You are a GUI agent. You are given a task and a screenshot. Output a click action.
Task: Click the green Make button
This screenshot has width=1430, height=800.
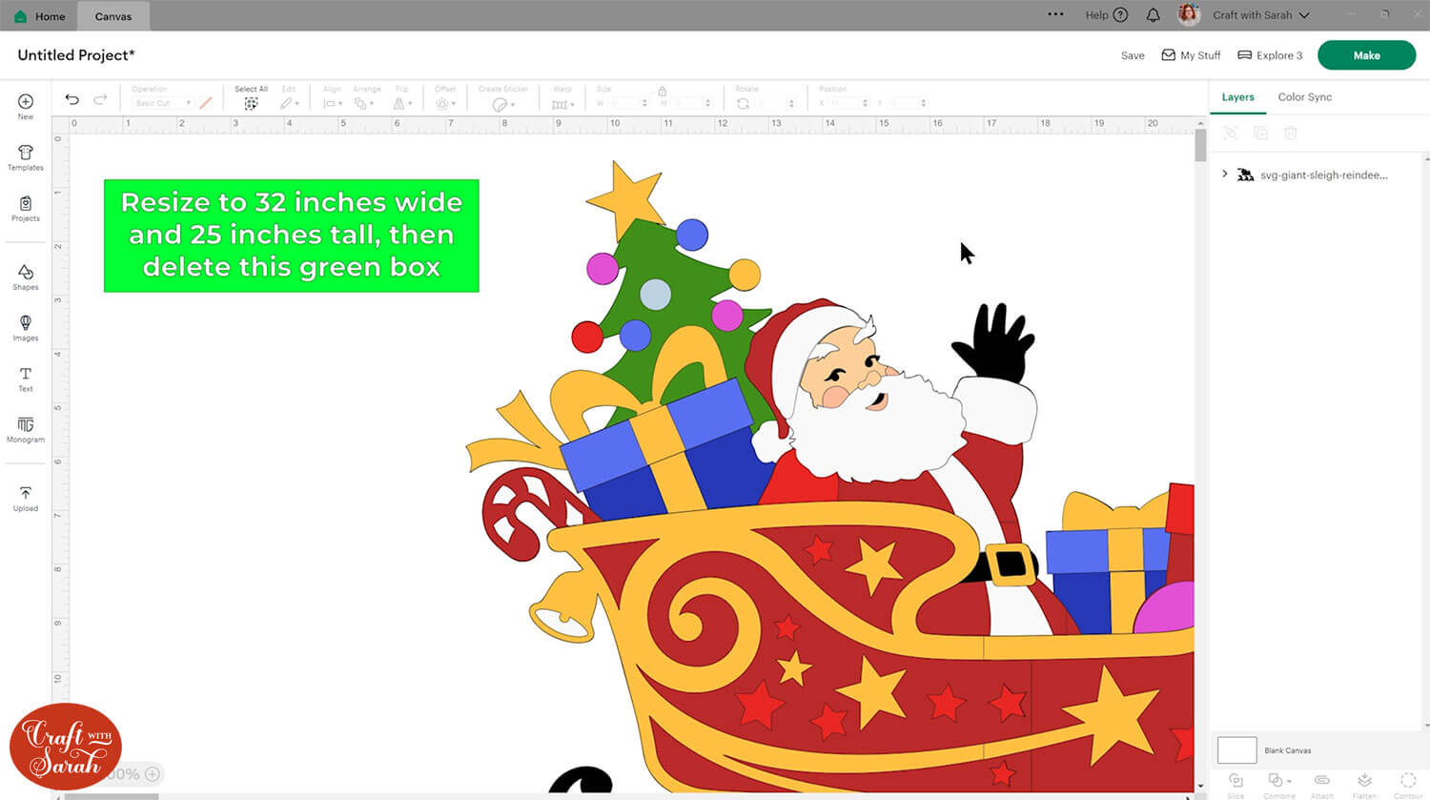point(1366,55)
